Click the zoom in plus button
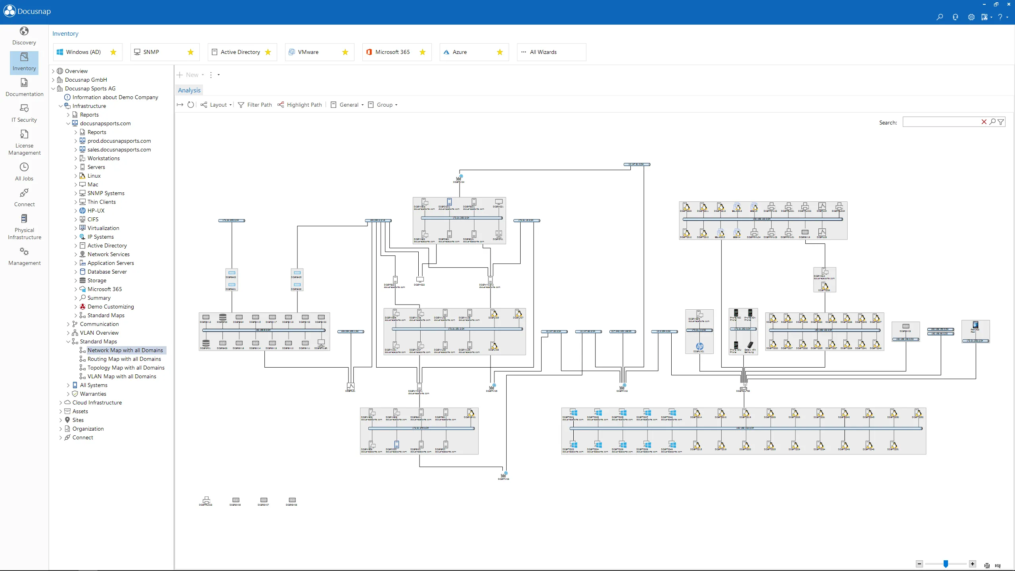This screenshot has width=1015, height=571. (973, 564)
